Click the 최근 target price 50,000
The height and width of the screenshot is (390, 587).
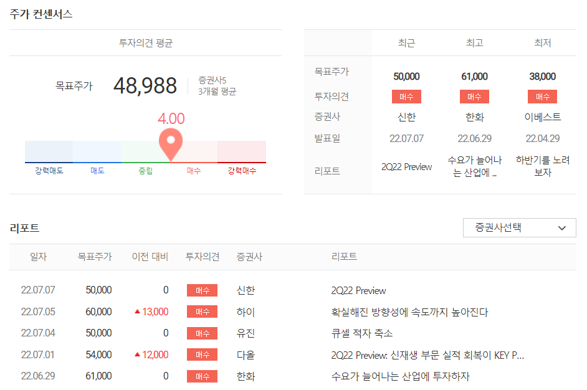pyautogui.click(x=406, y=77)
